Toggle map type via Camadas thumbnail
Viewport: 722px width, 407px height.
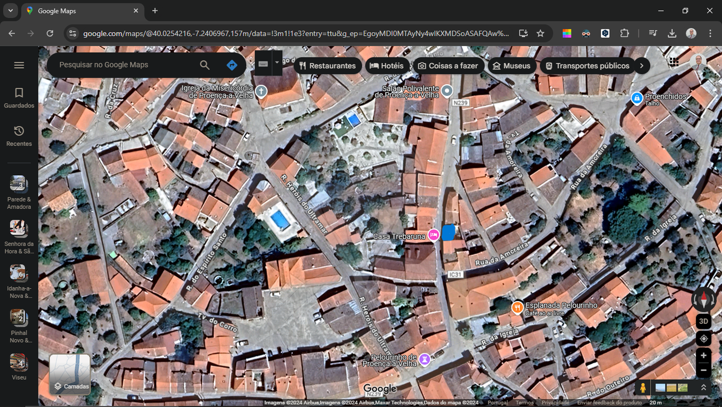pos(70,374)
